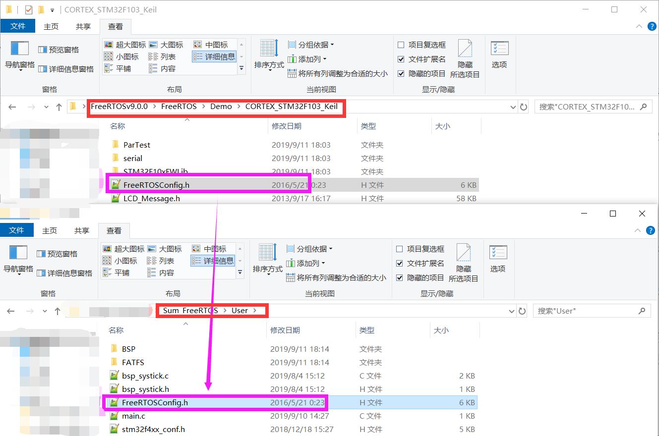Open Options in upper window ribbon
This screenshot has height=436, width=659.
point(499,55)
